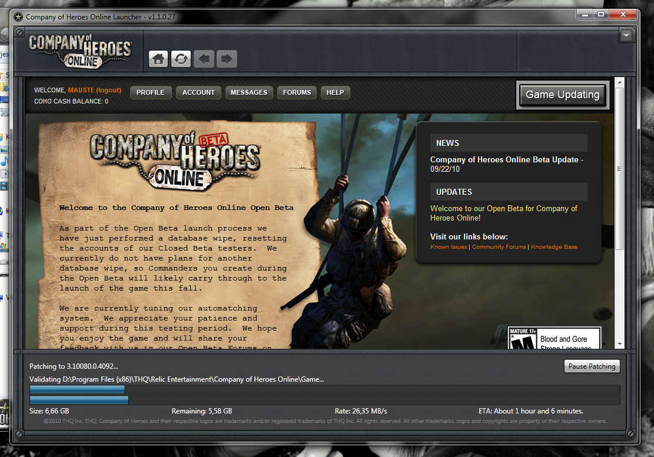Refresh the launcher page
This screenshot has height=457, width=654.
181,59
